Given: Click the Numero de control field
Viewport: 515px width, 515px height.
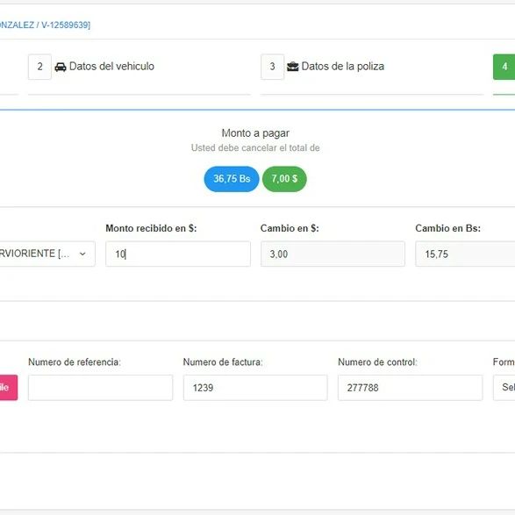Looking at the screenshot, I should click(x=411, y=388).
